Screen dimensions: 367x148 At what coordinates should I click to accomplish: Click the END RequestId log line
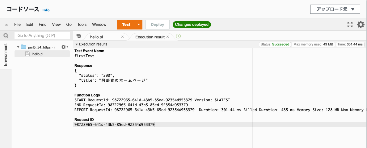[x=131, y=105]
